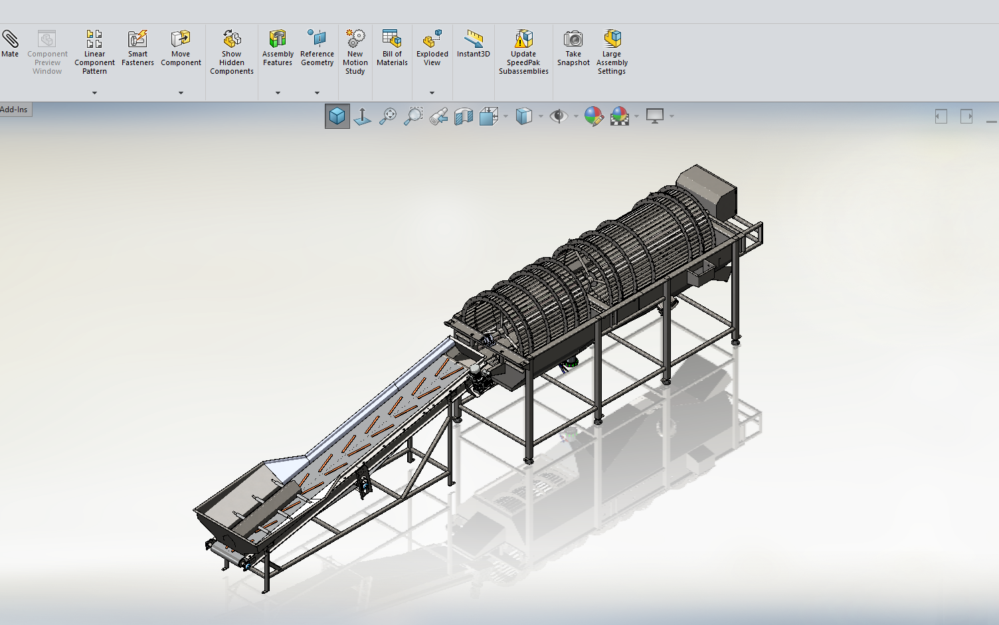Open Large Assembly Settings
Screen dimensions: 999x625
point(612,52)
